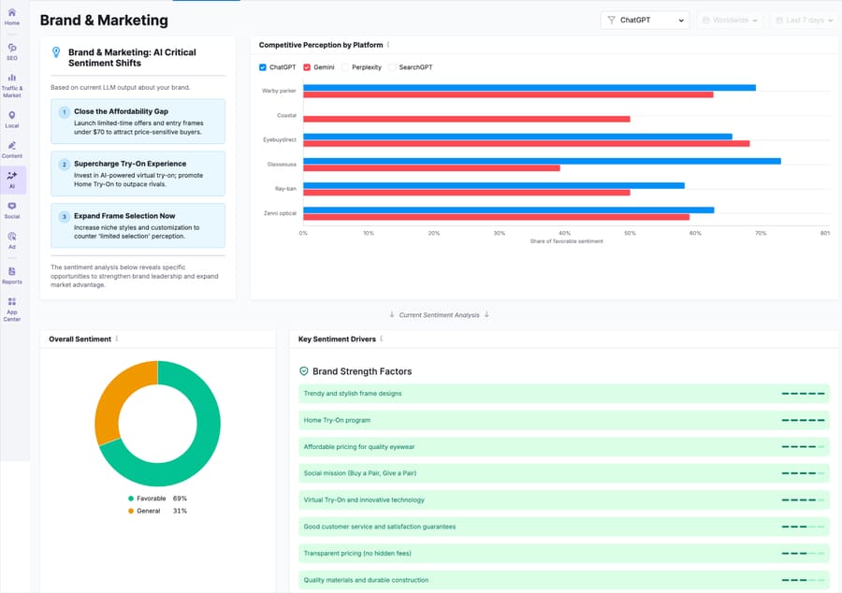This screenshot has width=842, height=593.
Task: Click strength meter for Trendy and stylish frame designs
Action: 803,394
